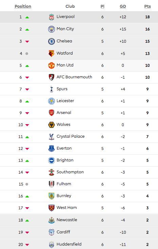Sort by the GD column header
Image resolution: width=158 pixels, height=249 pixels.
[x=123, y=6]
